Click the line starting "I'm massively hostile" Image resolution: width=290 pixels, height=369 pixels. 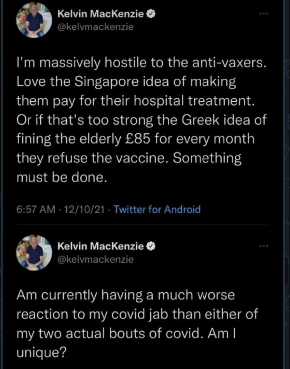pos(141,63)
